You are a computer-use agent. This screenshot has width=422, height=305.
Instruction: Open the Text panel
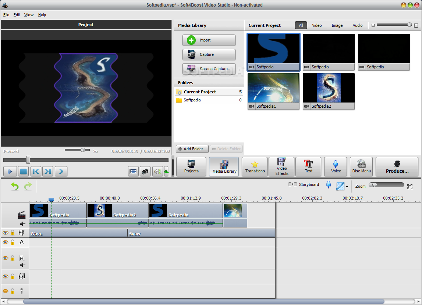click(308, 166)
